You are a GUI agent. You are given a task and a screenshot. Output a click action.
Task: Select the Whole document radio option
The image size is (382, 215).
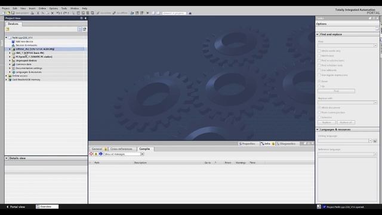319,107
